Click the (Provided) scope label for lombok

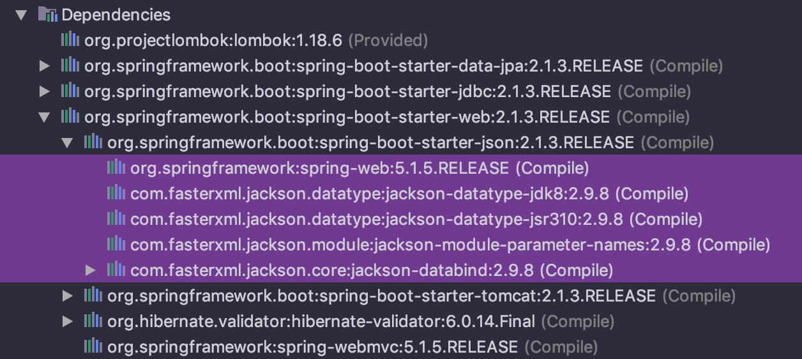click(x=388, y=40)
